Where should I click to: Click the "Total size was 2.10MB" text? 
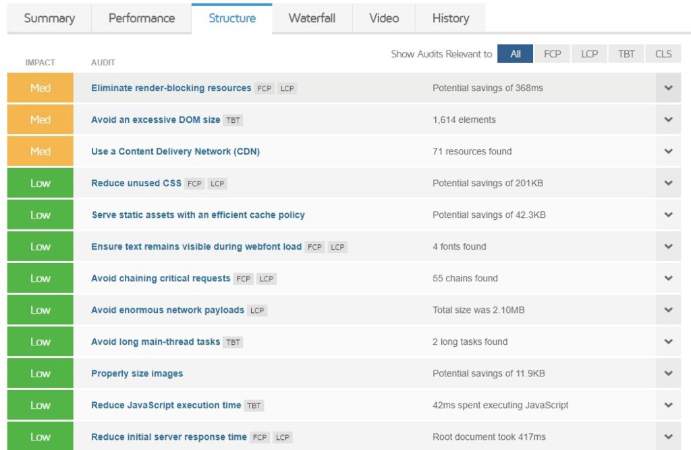point(478,310)
